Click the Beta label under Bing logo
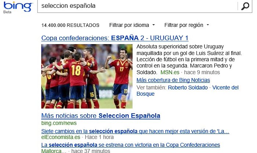 tap(7, 12)
